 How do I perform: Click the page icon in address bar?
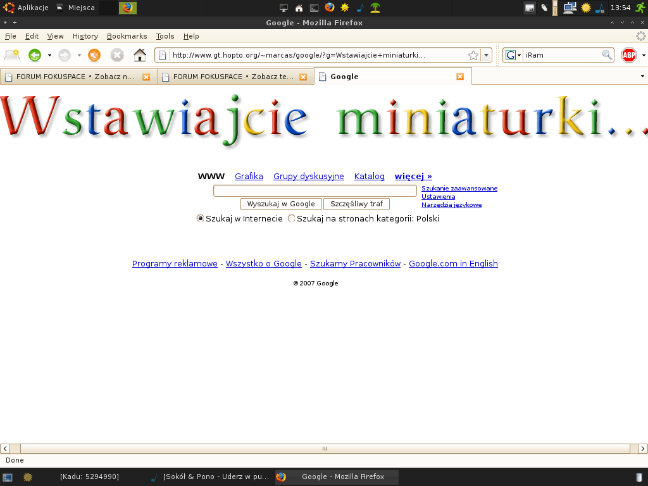tap(163, 55)
